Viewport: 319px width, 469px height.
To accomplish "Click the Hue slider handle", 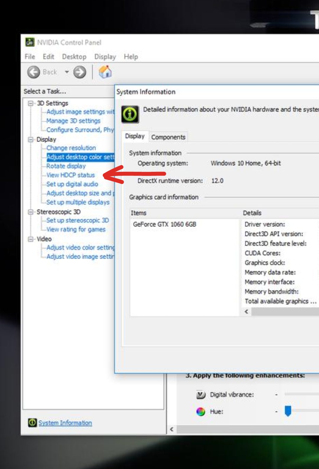I will tap(288, 411).
